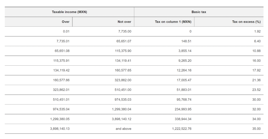The image size is (268, 139).
Task: Click "Tax on column 1 (MXN)" header
Action: 173,22
